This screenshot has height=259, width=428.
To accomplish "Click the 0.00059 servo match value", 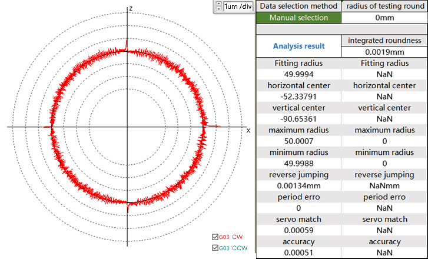I will point(298,230).
